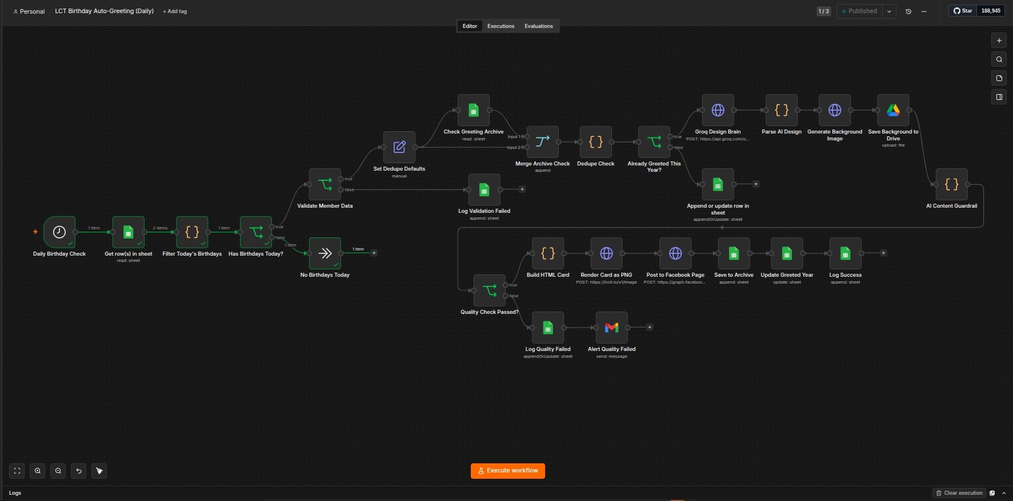
Task: Open the Daily Birthday Check trigger node
Action: point(59,232)
